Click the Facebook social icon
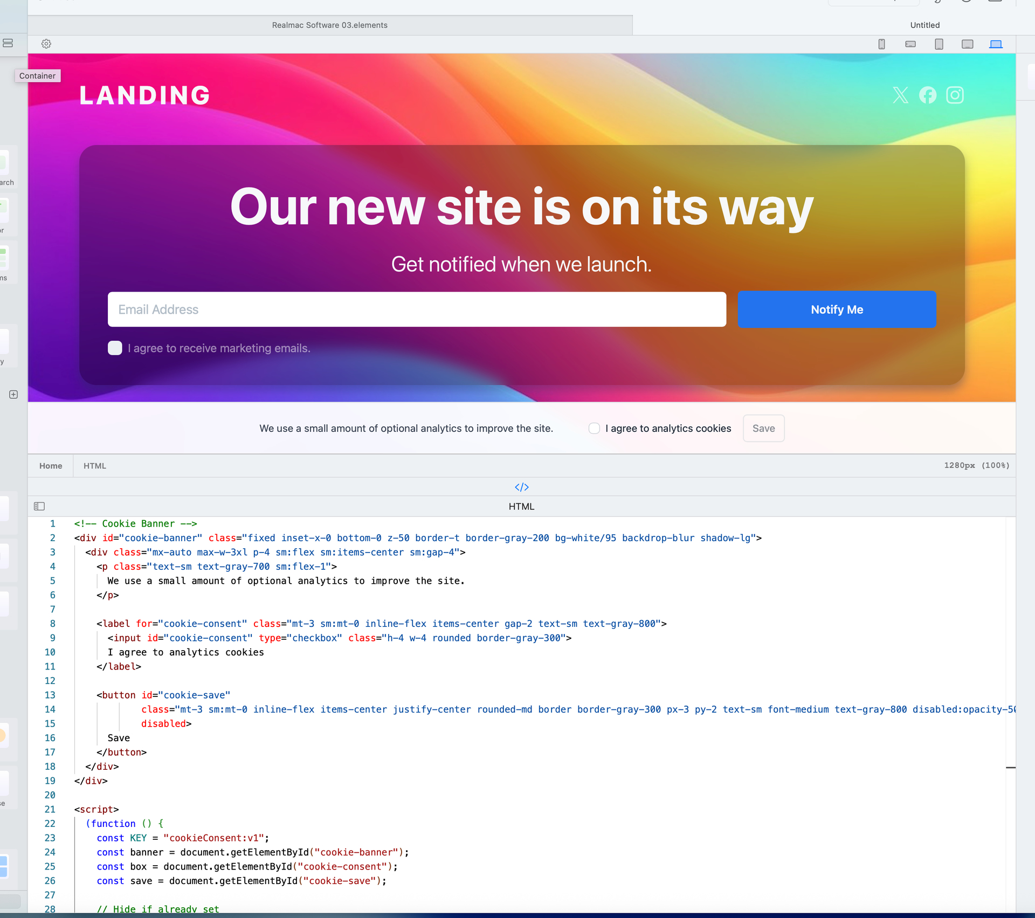Viewport: 1035px width, 918px height. pyautogui.click(x=928, y=95)
